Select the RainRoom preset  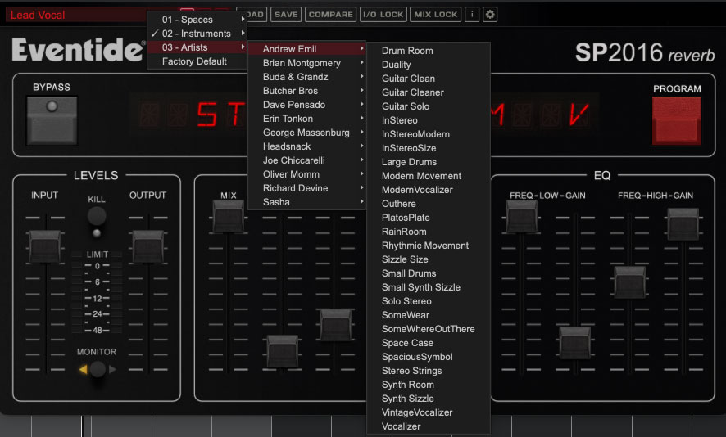tap(429, 232)
